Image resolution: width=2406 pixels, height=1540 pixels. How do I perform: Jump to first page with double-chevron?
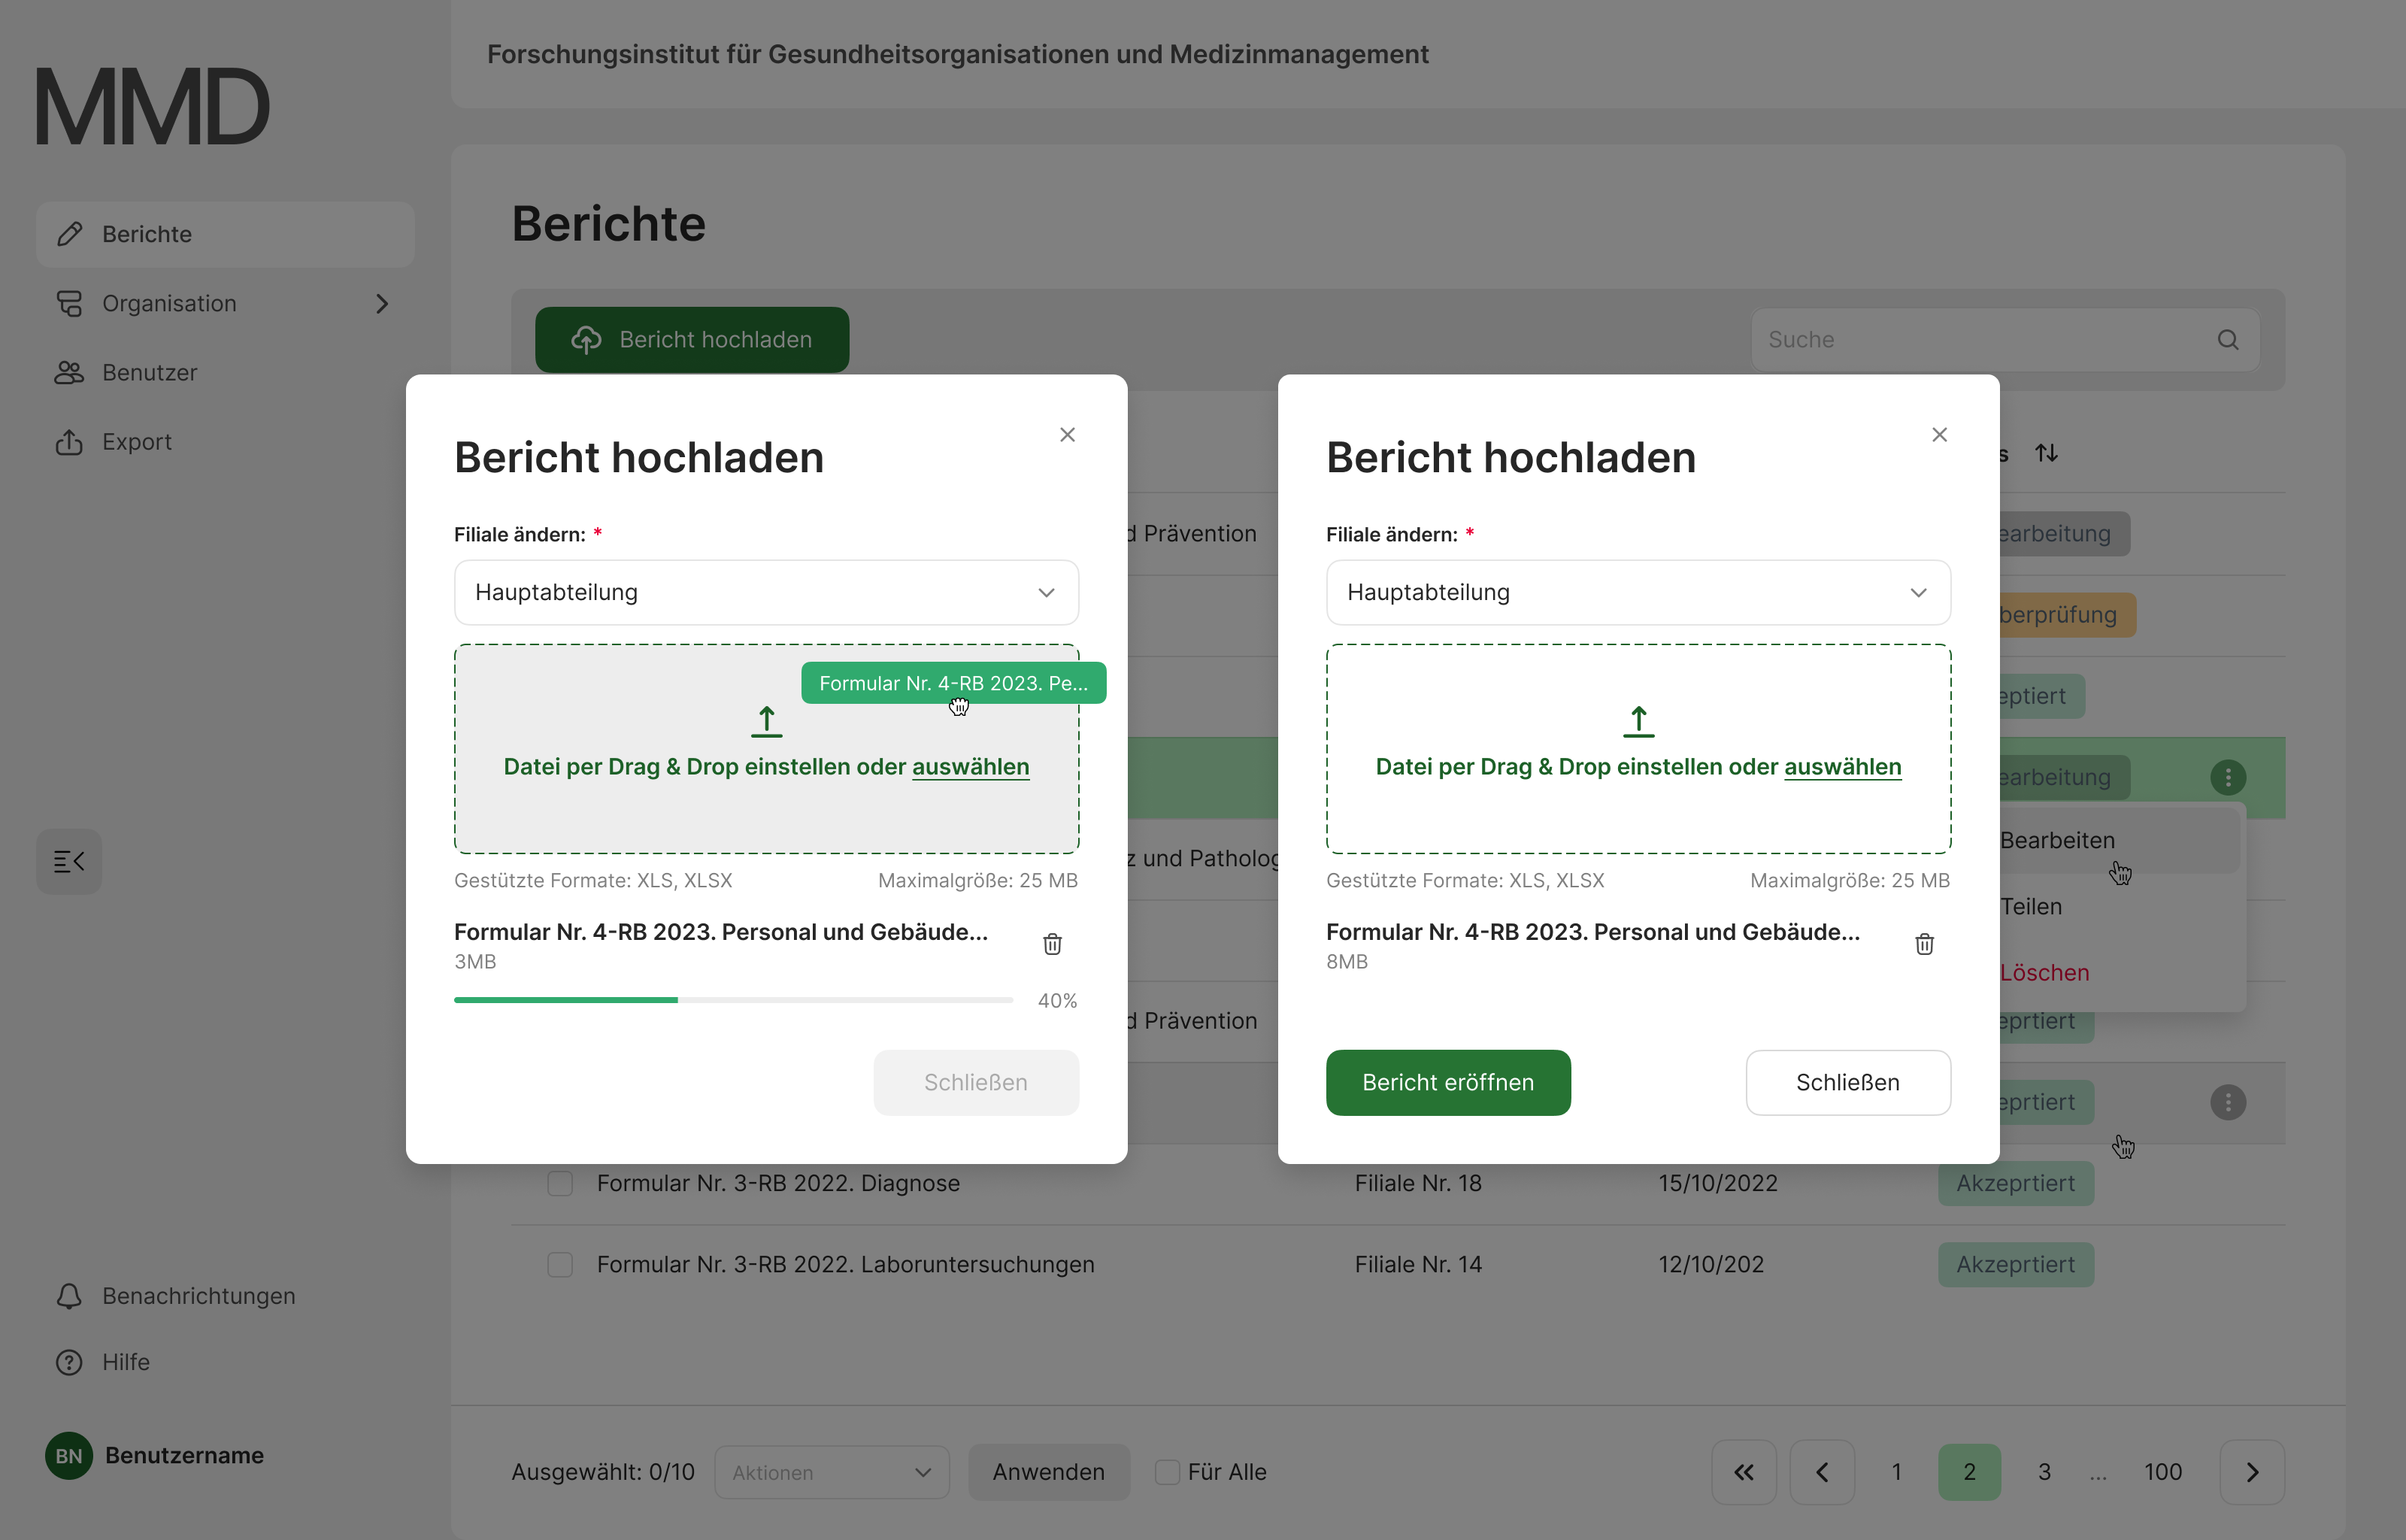click(x=1744, y=1472)
